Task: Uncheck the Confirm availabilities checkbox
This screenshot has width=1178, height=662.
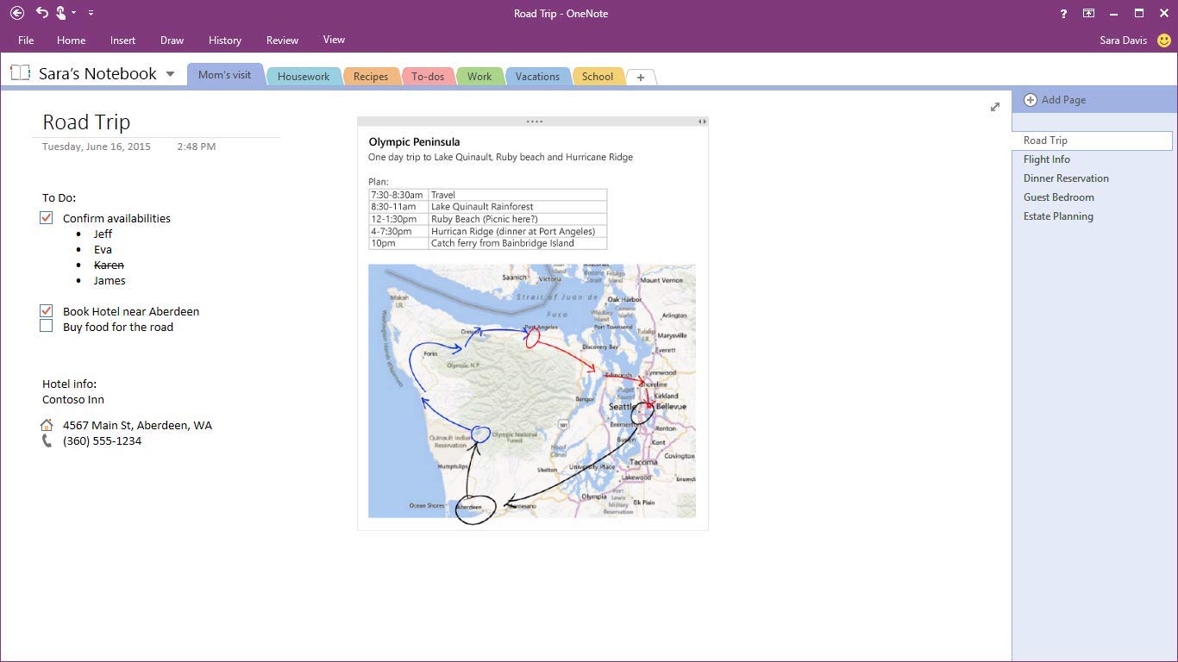Action: (x=47, y=218)
